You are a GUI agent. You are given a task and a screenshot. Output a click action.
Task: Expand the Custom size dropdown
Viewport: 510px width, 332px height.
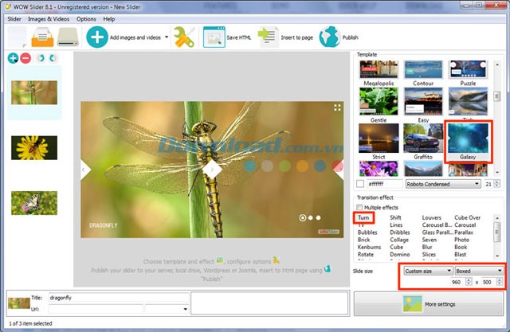[x=426, y=271]
